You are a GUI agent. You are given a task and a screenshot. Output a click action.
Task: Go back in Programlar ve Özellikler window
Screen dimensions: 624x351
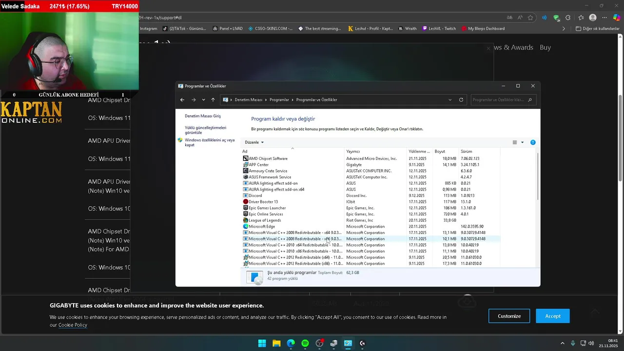pos(182,100)
